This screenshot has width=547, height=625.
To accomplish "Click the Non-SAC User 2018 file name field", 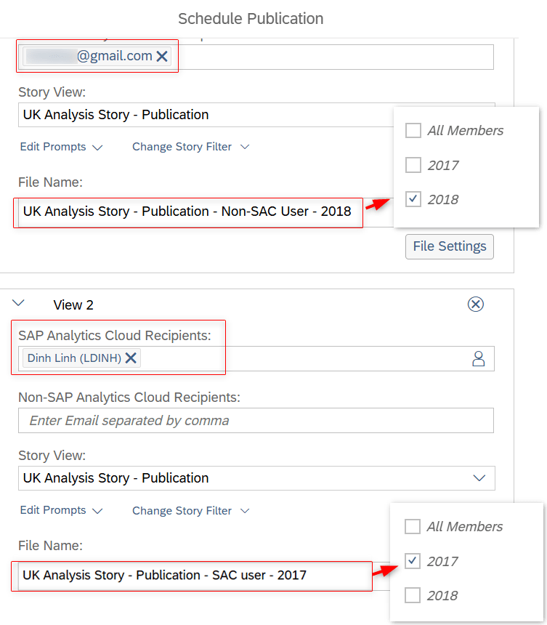I will pos(187,212).
